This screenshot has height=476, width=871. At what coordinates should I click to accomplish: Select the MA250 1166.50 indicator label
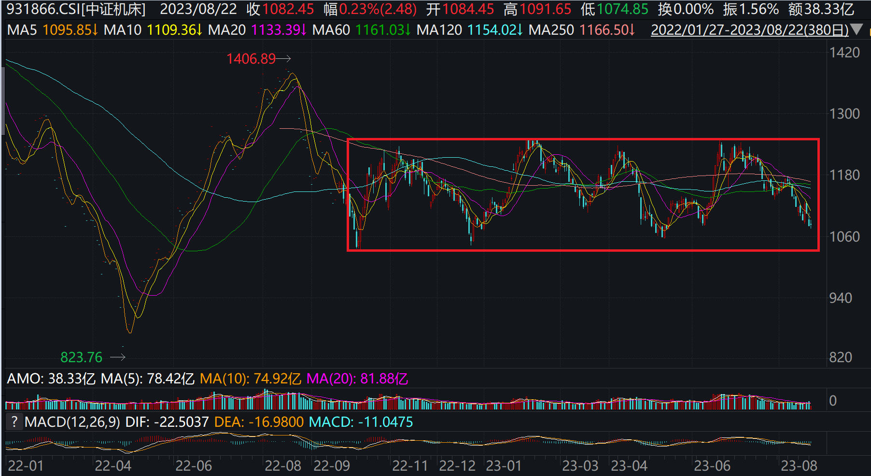582,30
